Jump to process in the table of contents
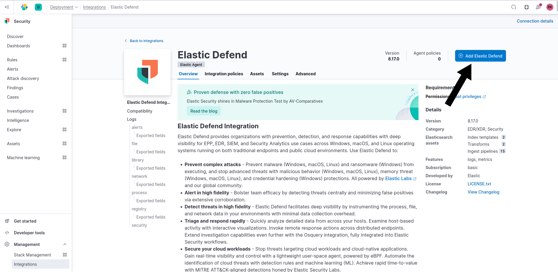 click(139, 193)
